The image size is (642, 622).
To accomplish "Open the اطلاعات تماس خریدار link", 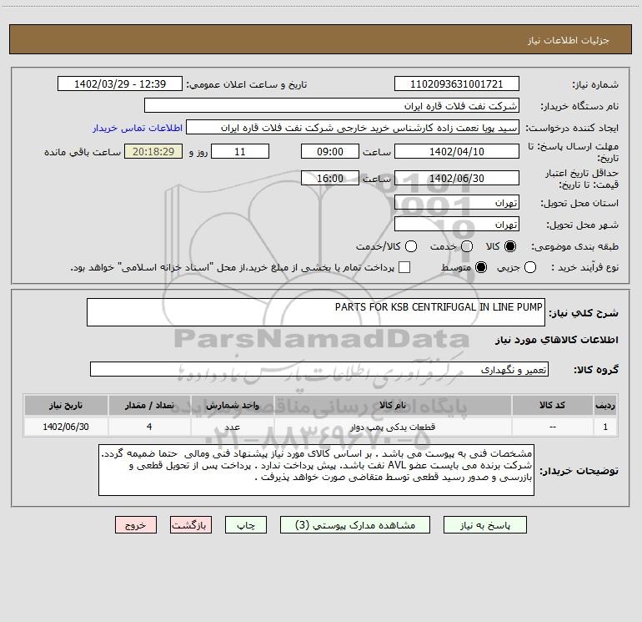I will 138,128.
